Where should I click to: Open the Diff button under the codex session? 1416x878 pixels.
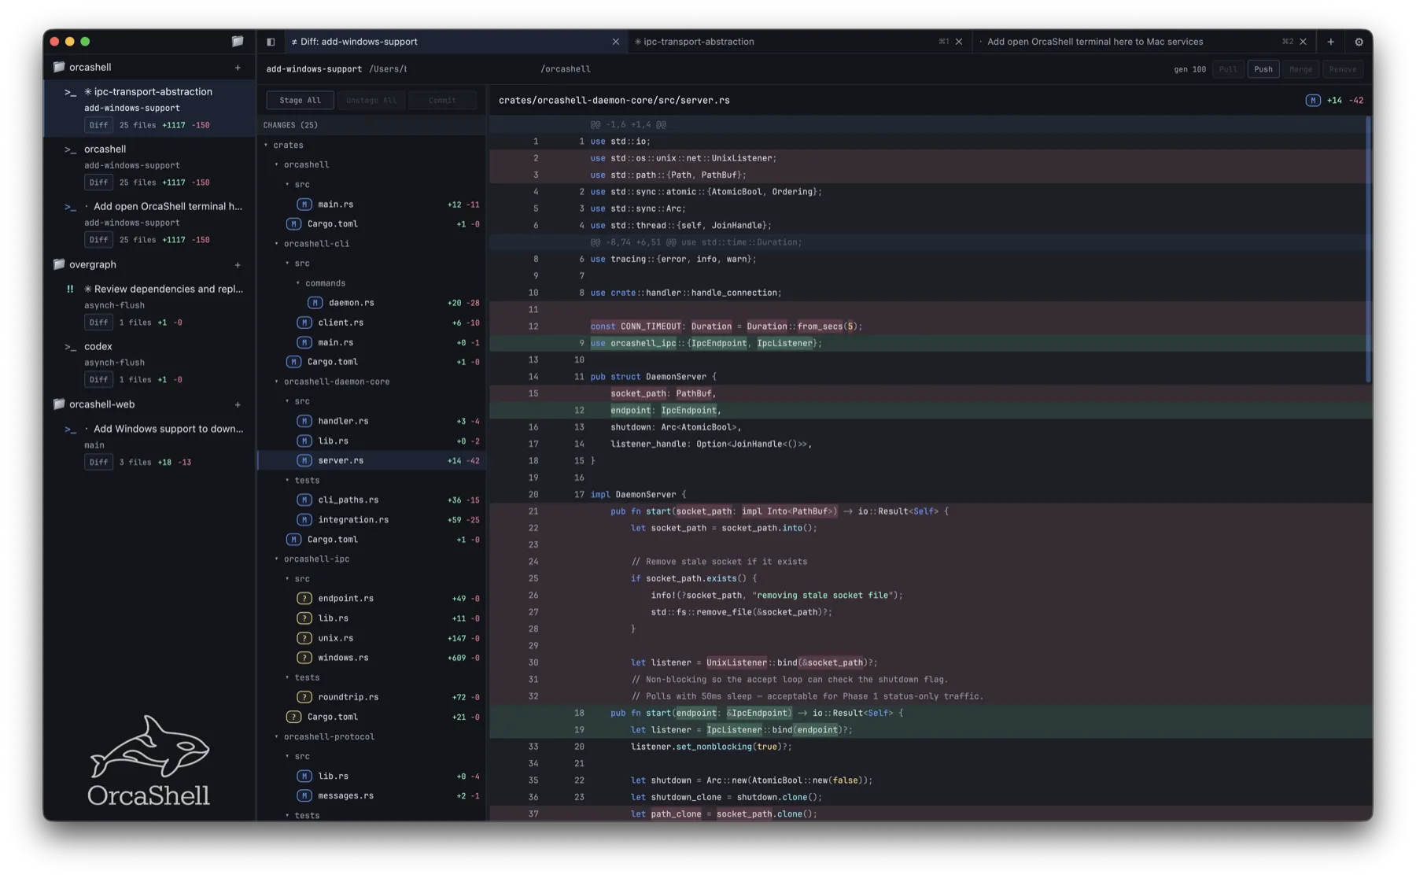pos(98,380)
